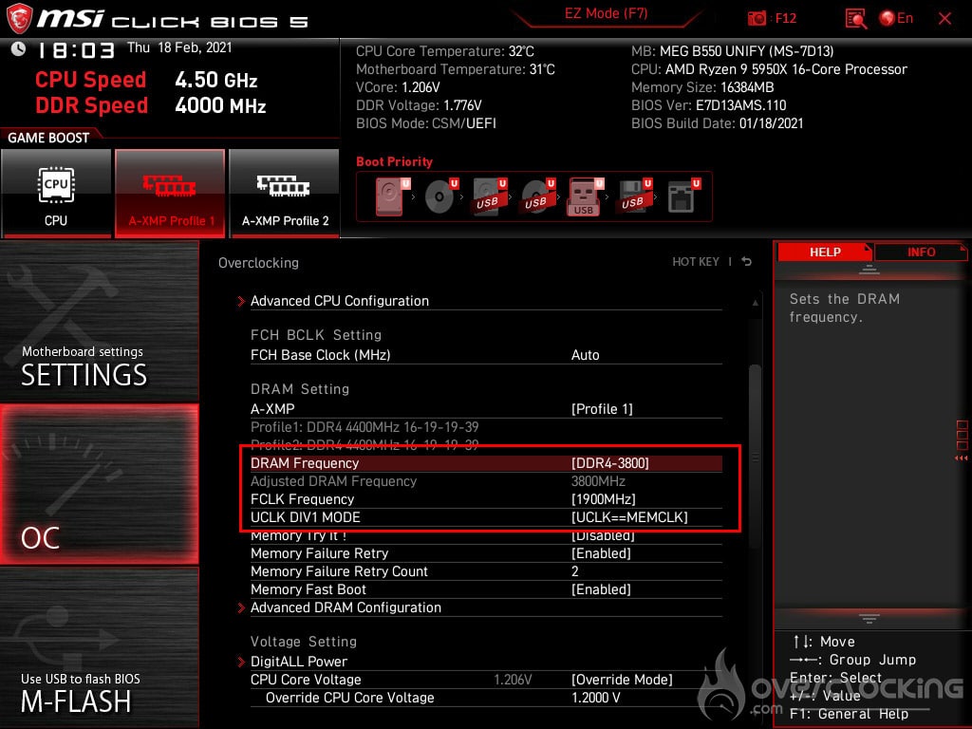Click the Memory Size: 16384MB text
The width and height of the screenshot is (972, 729).
[x=702, y=87]
